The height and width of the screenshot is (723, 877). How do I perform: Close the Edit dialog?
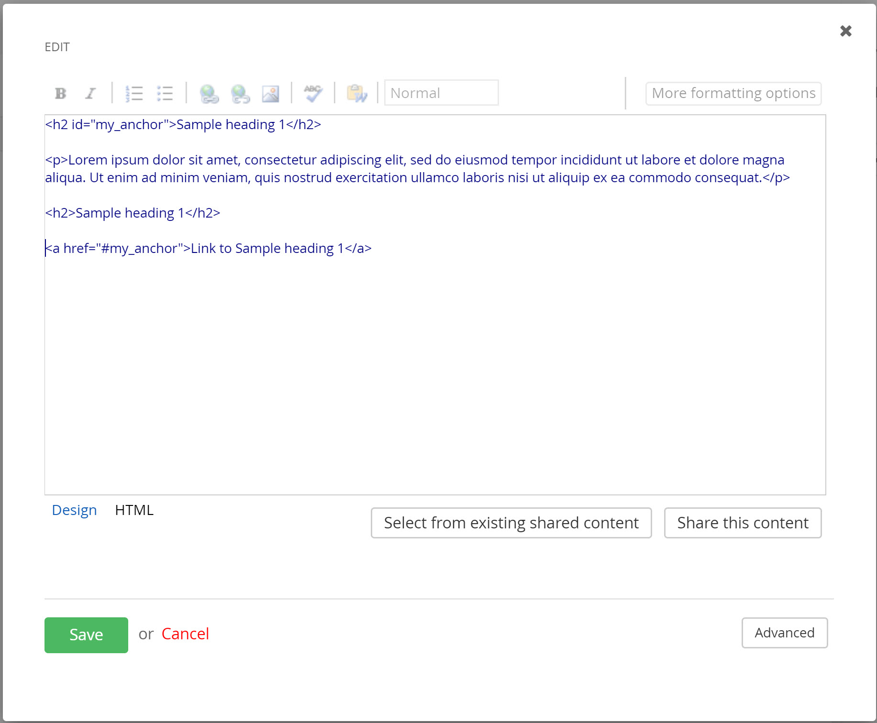coord(846,31)
